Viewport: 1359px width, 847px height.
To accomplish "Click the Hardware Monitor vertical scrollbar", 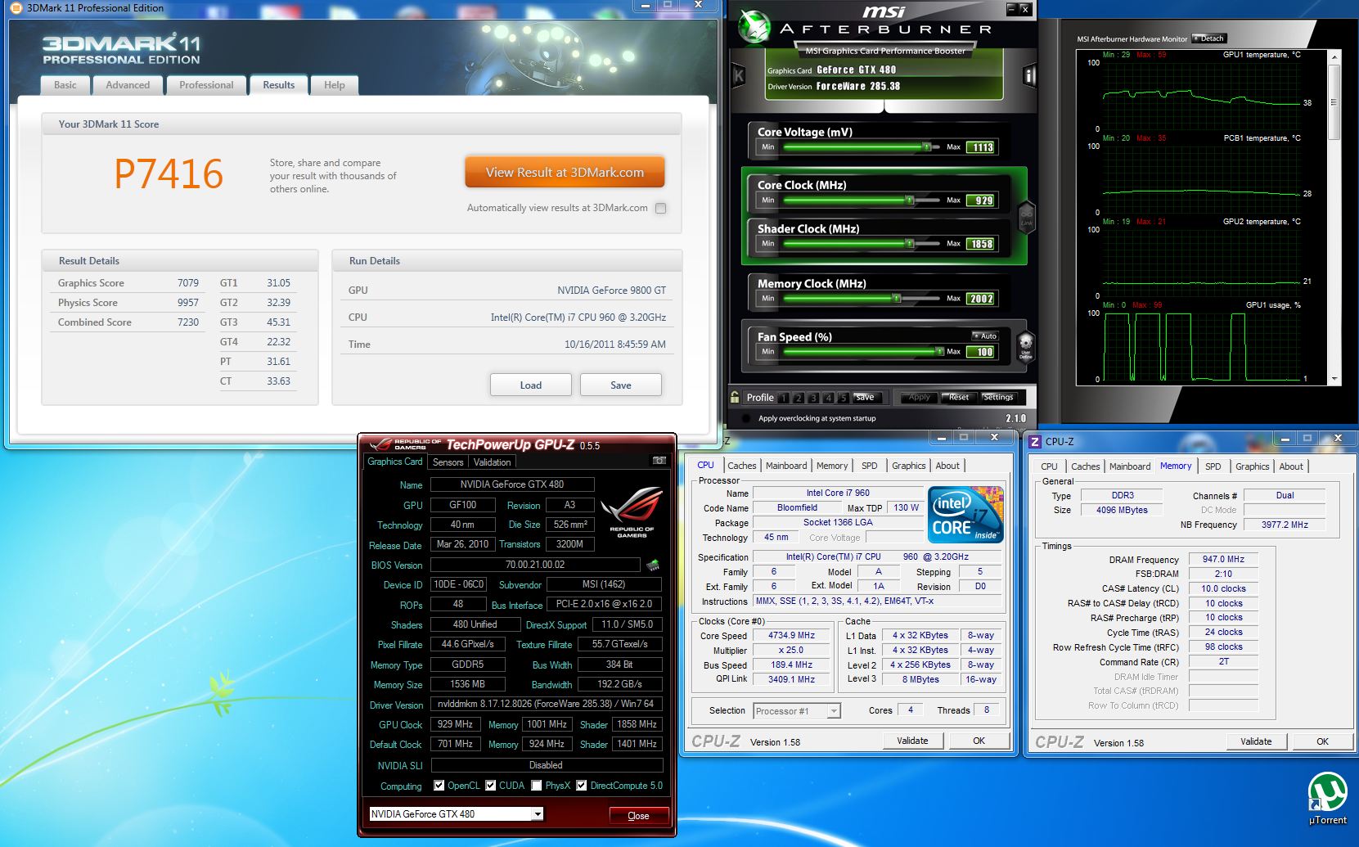I will click(1335, 218).
